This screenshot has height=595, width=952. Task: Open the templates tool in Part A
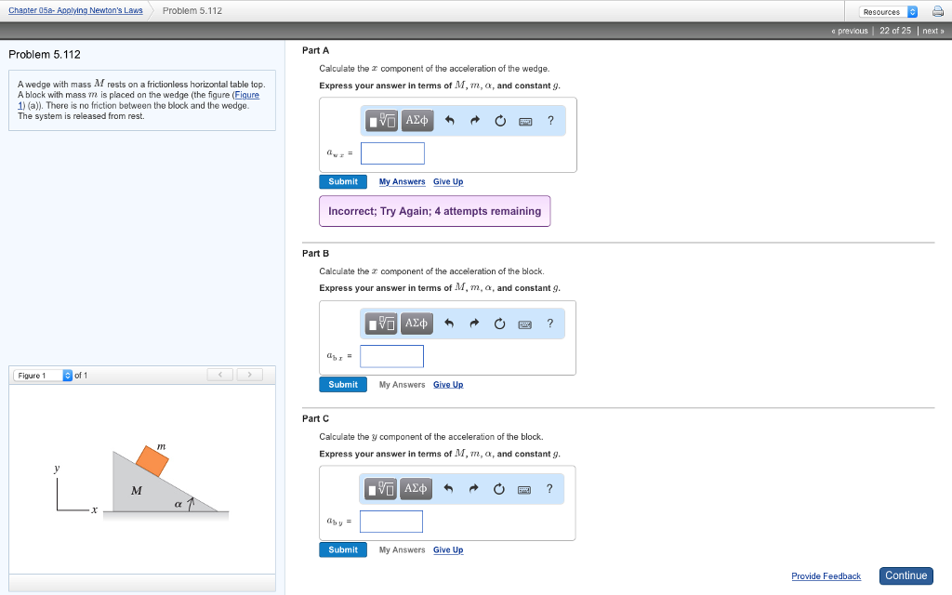382,121
